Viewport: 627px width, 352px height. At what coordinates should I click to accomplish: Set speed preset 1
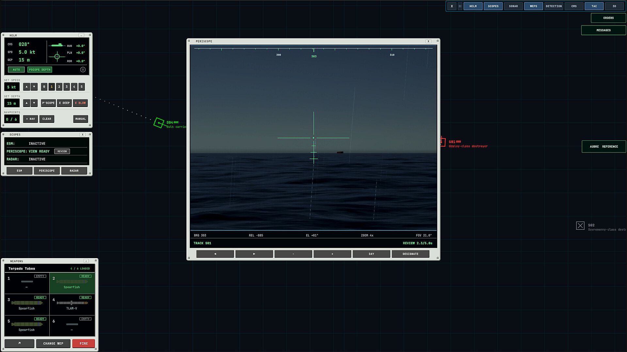click(x=52, y=87)
